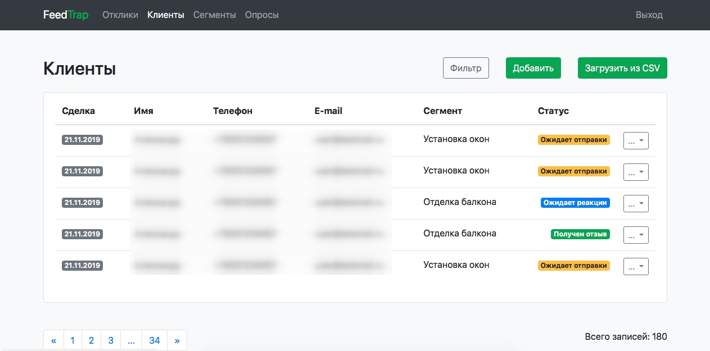Select page 2 in pagination

tap(92, 340)
